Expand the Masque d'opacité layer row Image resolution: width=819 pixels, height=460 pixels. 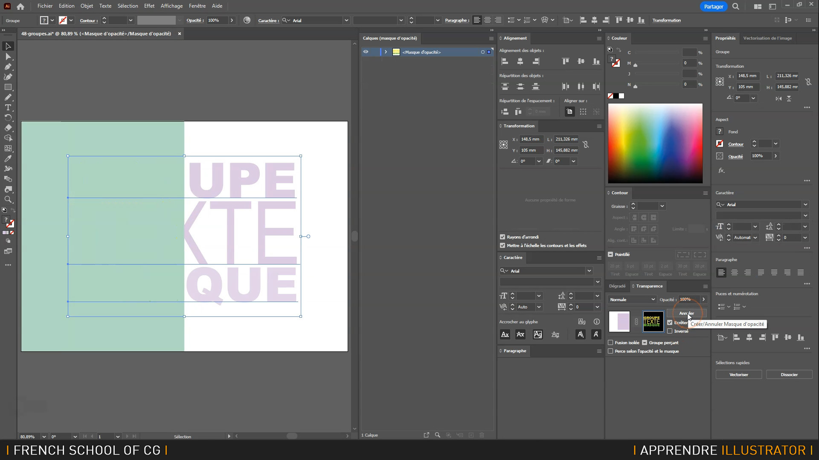(386, 52)
